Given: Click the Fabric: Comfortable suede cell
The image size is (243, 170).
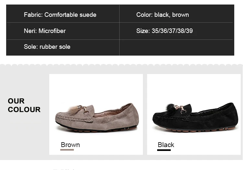Looking at the screenshot, I should click(x=63, y=14).
